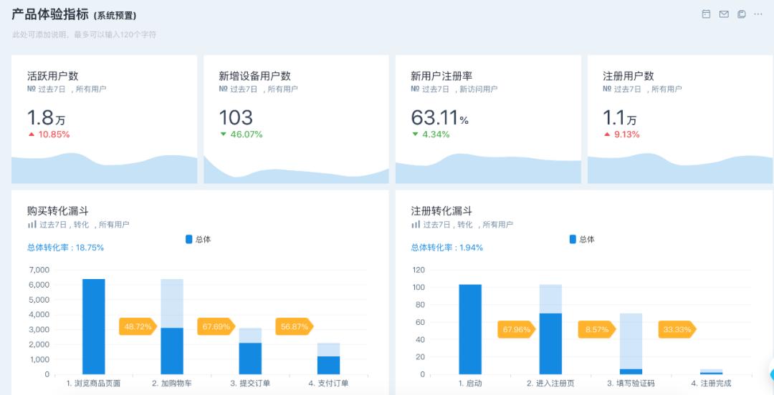The width and height of the screenshot is (774, 395).
Task: Click the 3. 填写验证码 axis label
Action: 631,384
